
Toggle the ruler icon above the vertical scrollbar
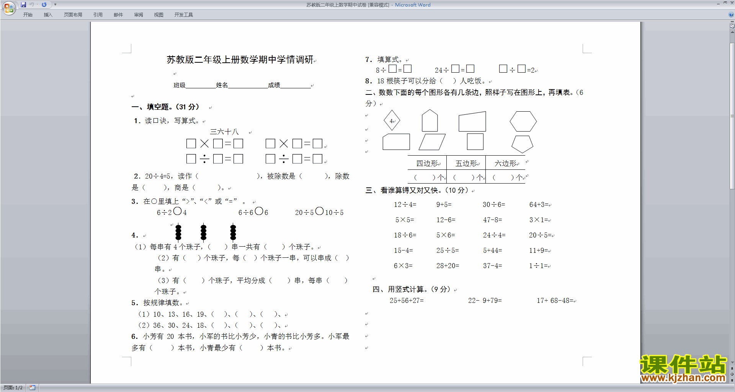click(x=732, y=26)
